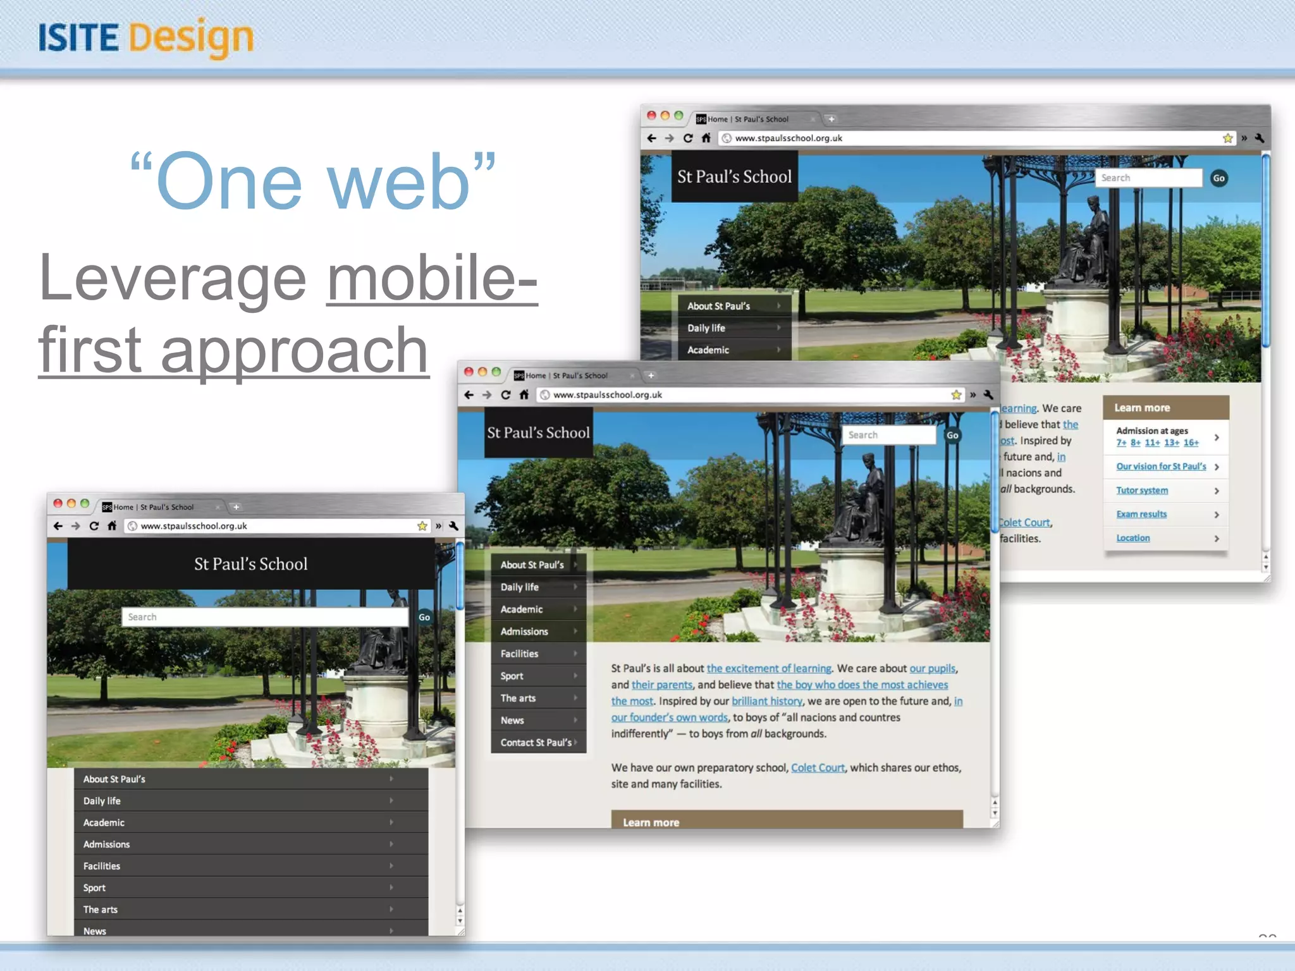Open Daily life in top-right window menu
This screenshot has width=1295, height=971.
pyautogui.click(x=735, y=328)
